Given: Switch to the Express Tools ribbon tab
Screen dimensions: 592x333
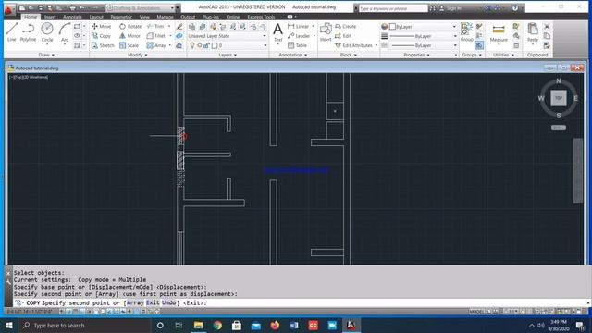Looking at the screenshot, I should click(x=261, y=17).
